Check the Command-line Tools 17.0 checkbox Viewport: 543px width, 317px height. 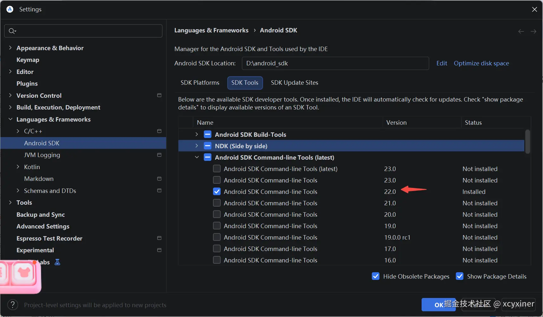click(x=217, y=249)
